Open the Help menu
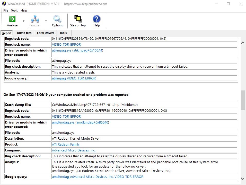 coord(24,11)
